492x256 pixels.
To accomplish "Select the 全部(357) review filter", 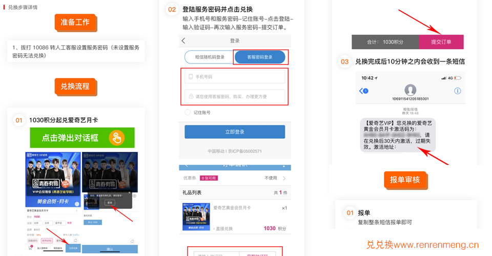I will click(33, 241).
